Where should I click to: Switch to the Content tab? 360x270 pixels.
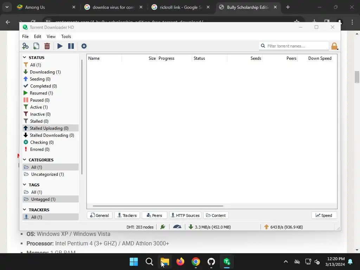[216, 216]
